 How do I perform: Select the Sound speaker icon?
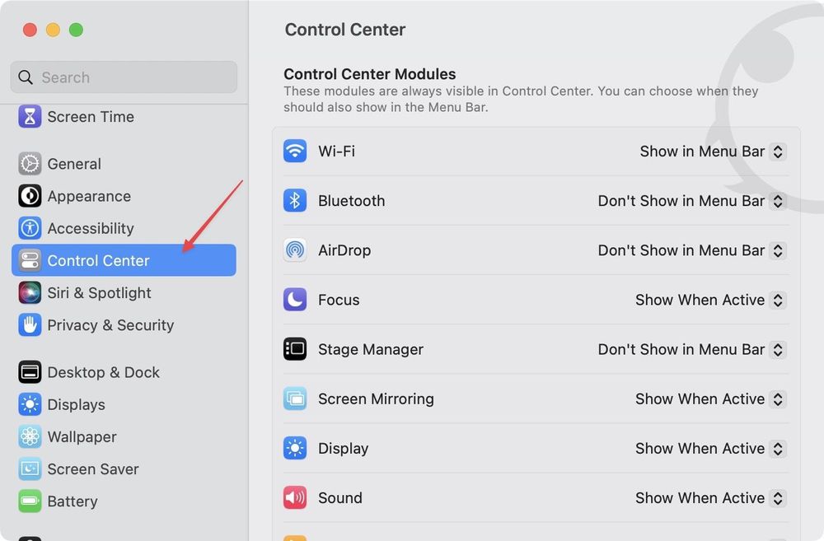tap(294, 497)
